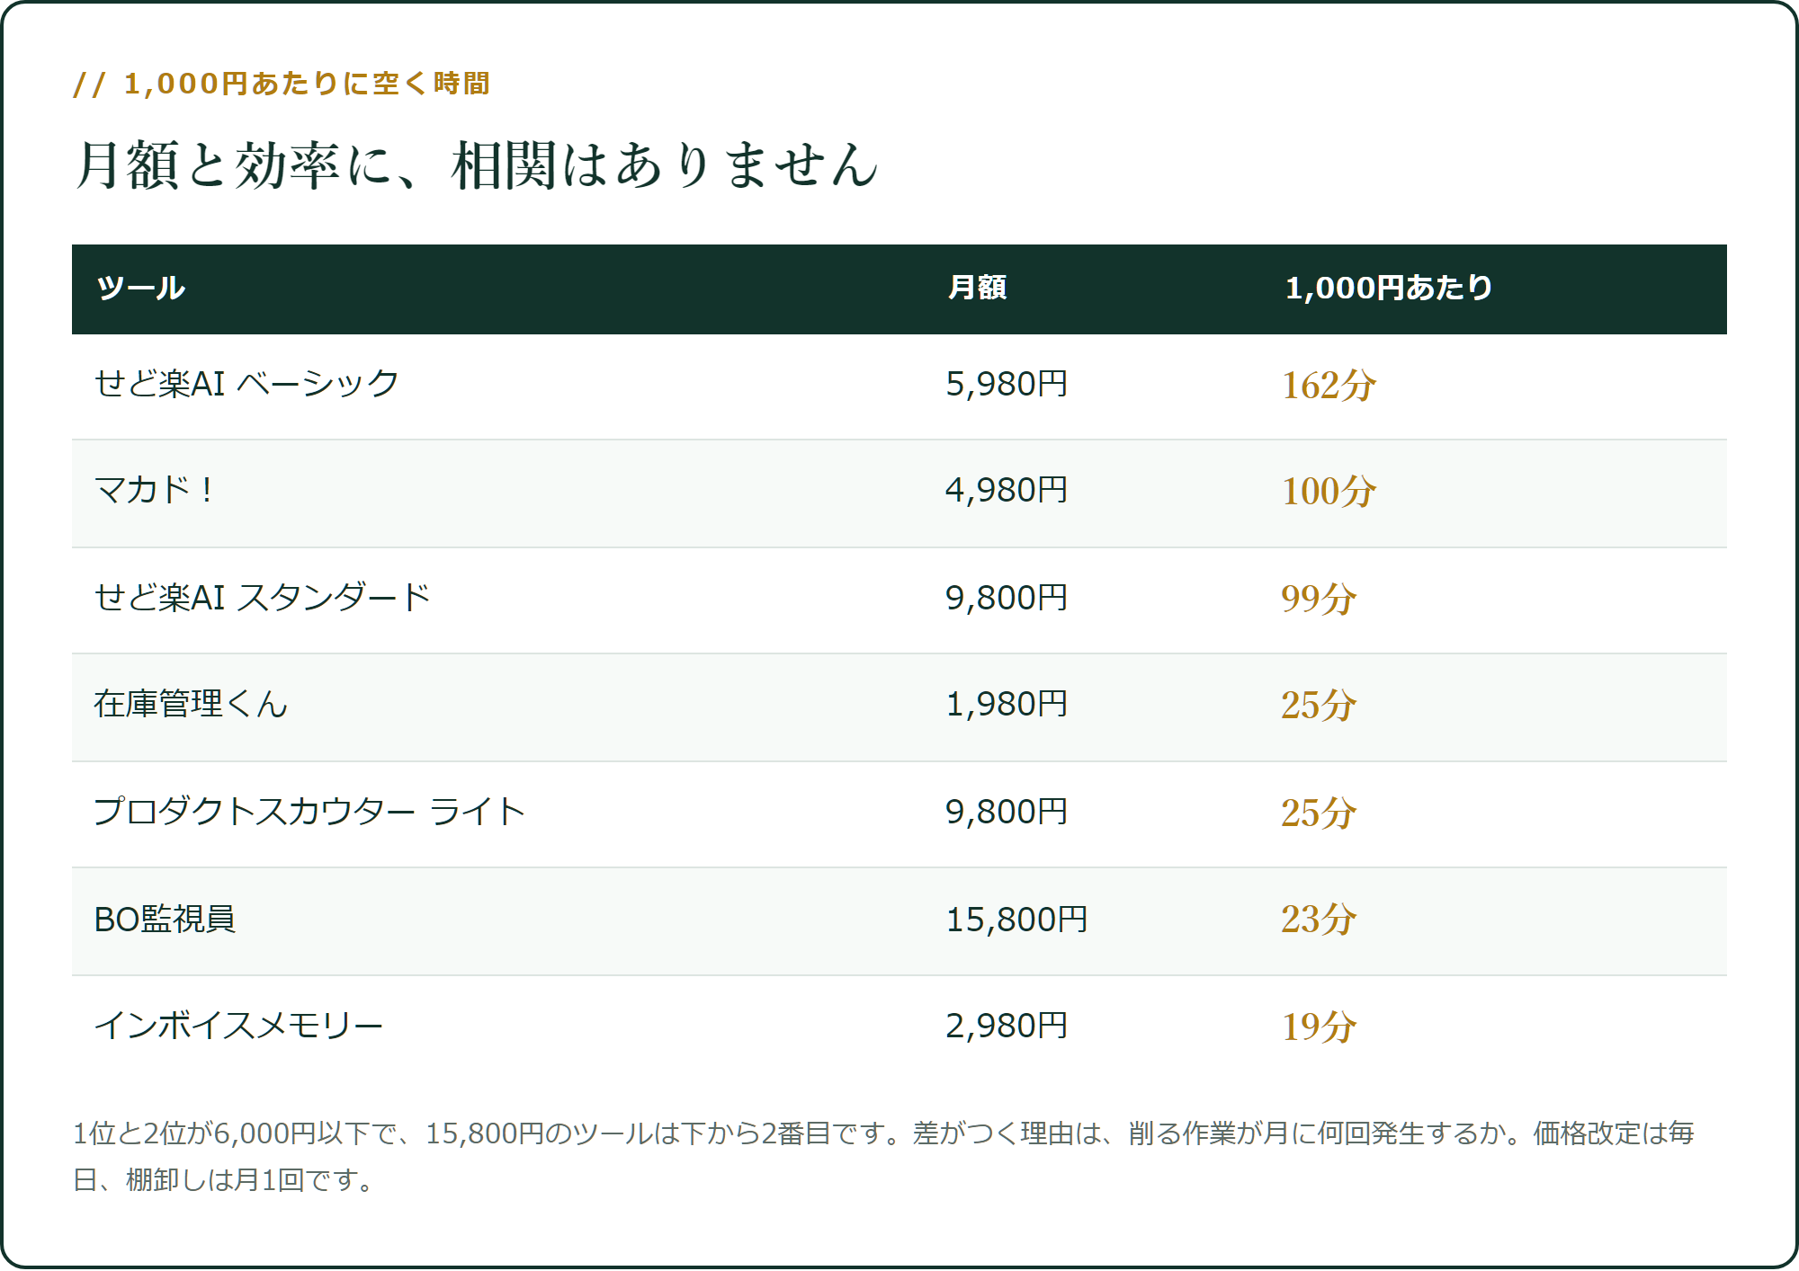1799x1271 pixels.
Task: Click the 1,980円 price cell
Action: pos(1006,705)
